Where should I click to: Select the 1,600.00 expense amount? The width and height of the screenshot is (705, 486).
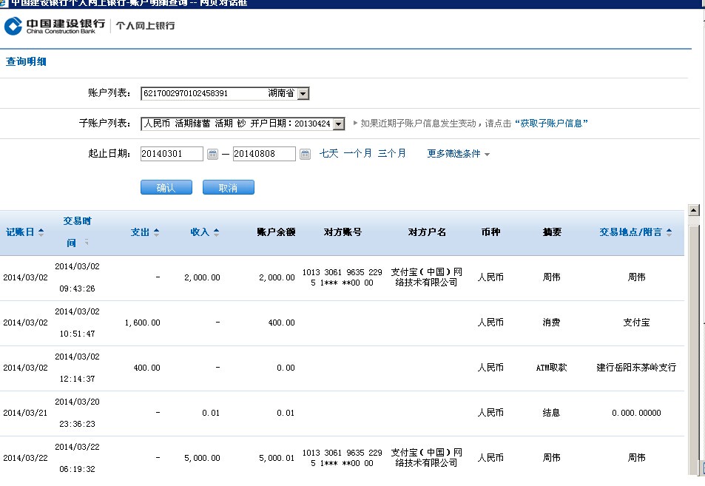(x=143, y=323)
